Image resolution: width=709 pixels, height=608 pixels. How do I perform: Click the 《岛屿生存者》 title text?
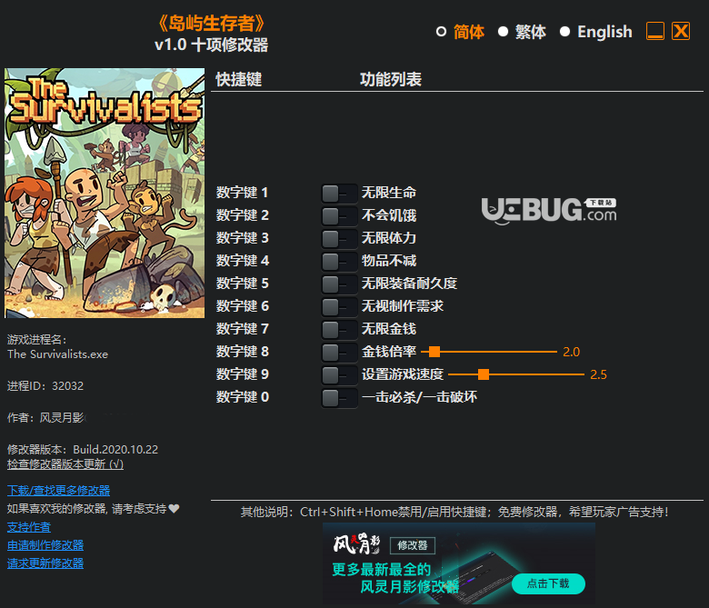(211, 23)
